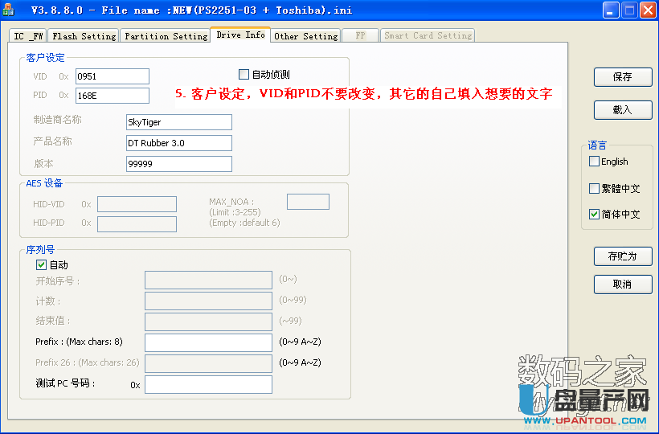Open the Flash Setting tab
Screen dimensions: 659x434
[84, 36]
